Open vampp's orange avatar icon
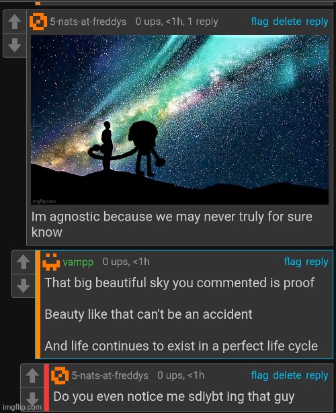The image size is (336, 413). 51,262
